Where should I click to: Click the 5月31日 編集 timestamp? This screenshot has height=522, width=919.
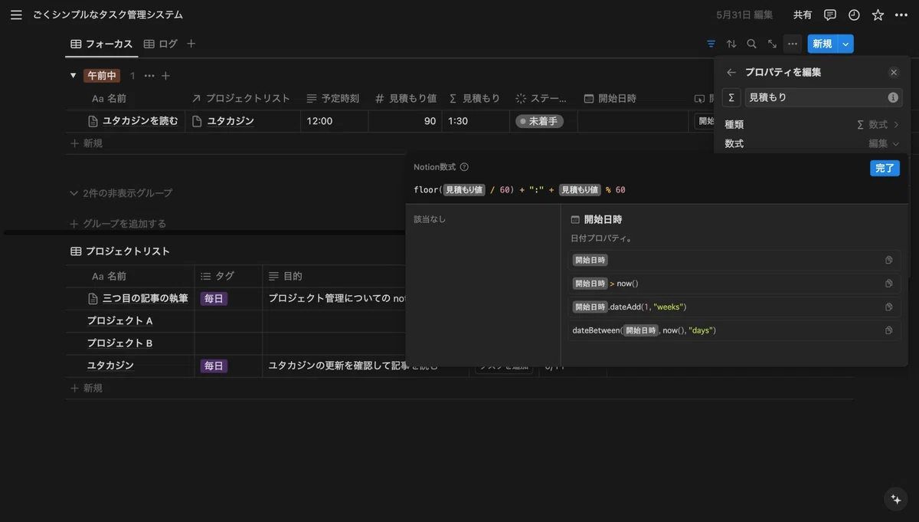pyautogui.click(x=744, y=15)
